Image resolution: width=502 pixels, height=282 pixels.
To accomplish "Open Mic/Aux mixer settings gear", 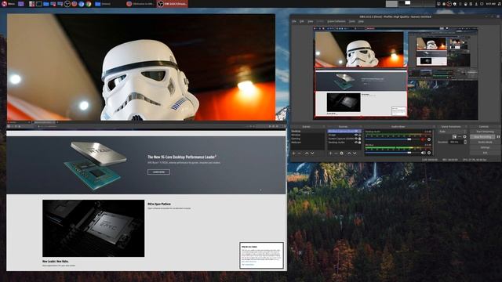I will pos(429,153).
